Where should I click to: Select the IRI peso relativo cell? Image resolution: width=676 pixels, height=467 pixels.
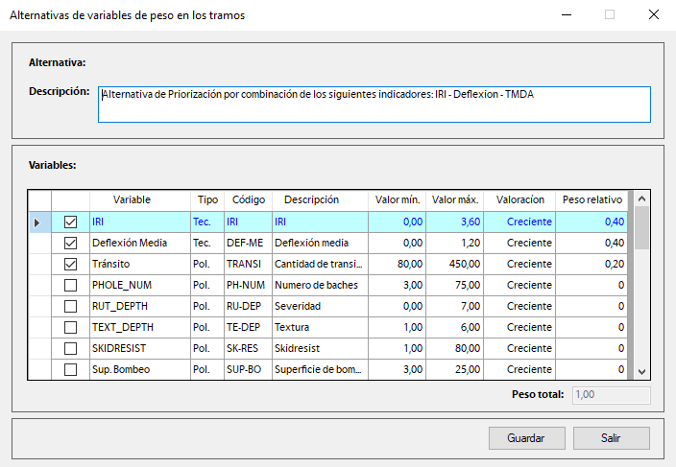pos(591,222)
